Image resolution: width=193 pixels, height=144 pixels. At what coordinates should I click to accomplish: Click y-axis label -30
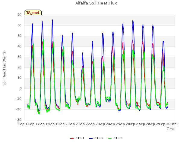point(19,120)
